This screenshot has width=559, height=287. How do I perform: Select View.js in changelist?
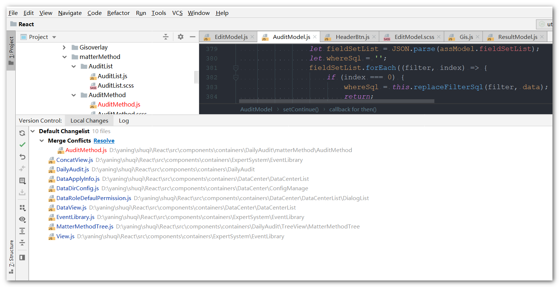[x=65, y=236]
